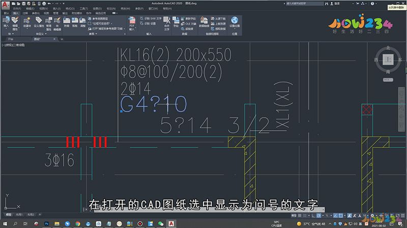Switch to the Model (模型) layout tab

coord(9,214)
